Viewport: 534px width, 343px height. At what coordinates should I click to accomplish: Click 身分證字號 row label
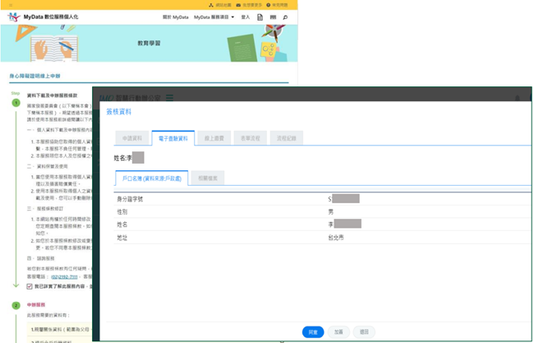click(130, 199)
